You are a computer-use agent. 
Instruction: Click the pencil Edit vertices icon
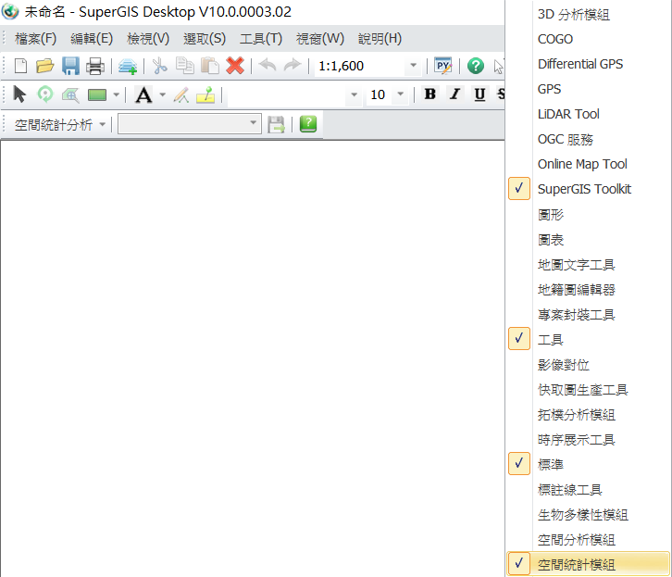tap(181, 94)
